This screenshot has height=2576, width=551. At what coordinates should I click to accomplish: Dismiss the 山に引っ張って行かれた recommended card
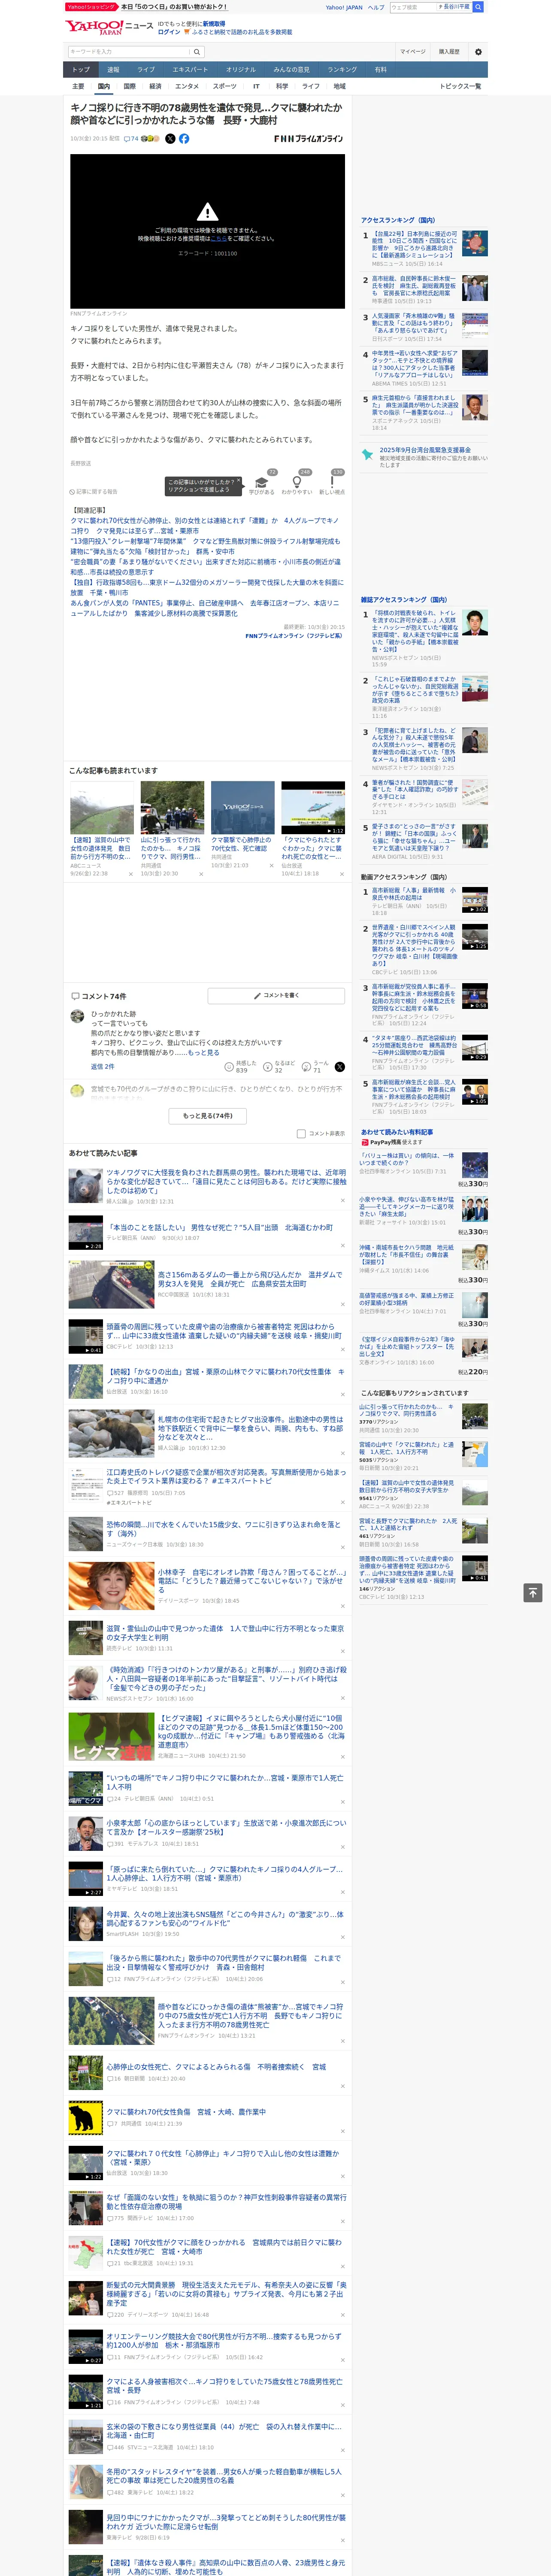201,875
